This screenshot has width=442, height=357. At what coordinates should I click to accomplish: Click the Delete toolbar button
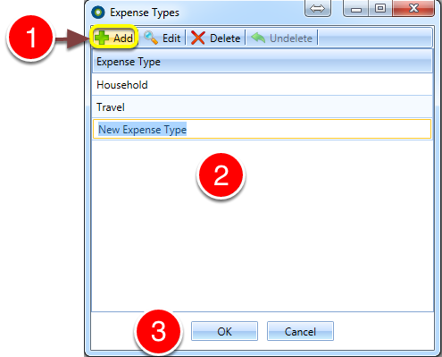point(215,38)
